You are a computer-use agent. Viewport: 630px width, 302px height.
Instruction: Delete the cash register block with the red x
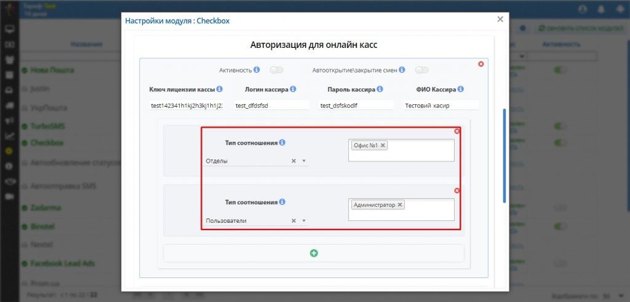pyautogui.click(x=481, y=64)
